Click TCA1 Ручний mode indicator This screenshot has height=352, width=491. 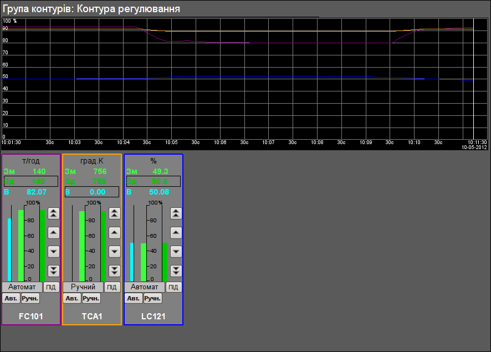click(x=83, y=287)
